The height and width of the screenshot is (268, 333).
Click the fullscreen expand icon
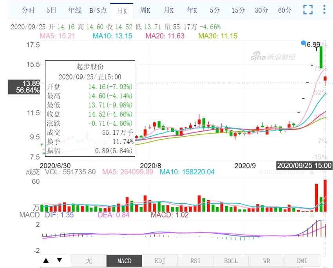pos(308,9)
